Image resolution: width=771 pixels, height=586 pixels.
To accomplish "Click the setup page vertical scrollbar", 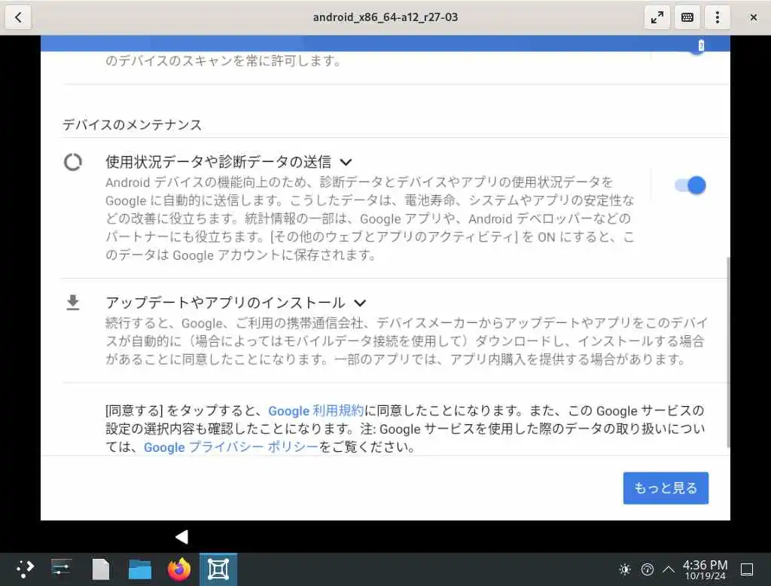I will 728,352.
